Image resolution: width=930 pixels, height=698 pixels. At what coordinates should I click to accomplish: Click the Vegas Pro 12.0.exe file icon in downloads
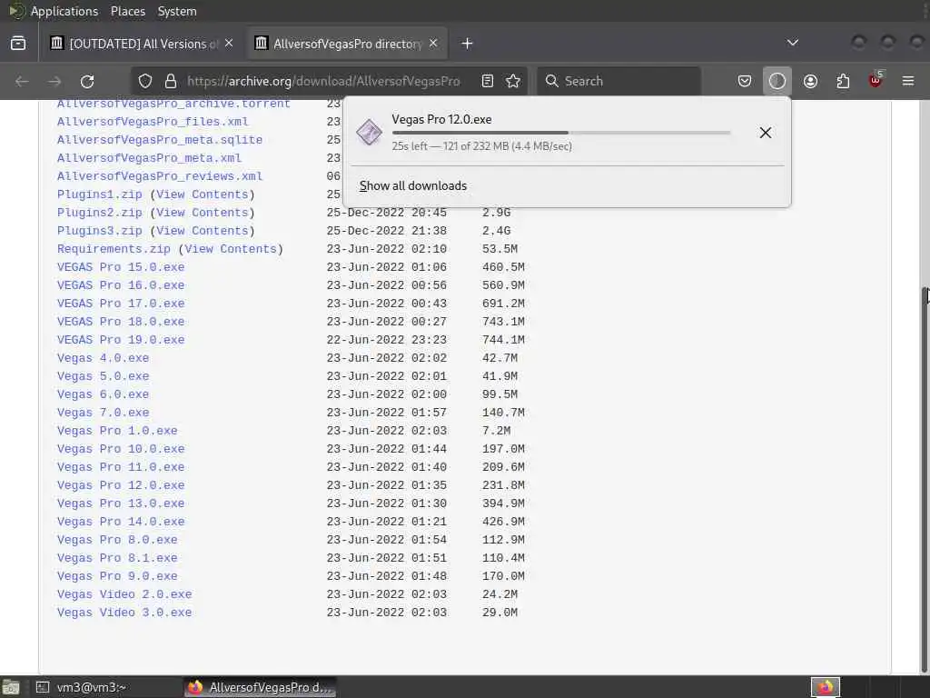tap(369, 132)
